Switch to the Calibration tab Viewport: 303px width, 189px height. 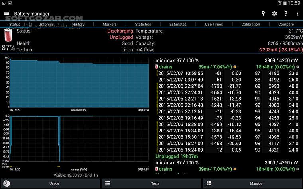click(250, 24)
